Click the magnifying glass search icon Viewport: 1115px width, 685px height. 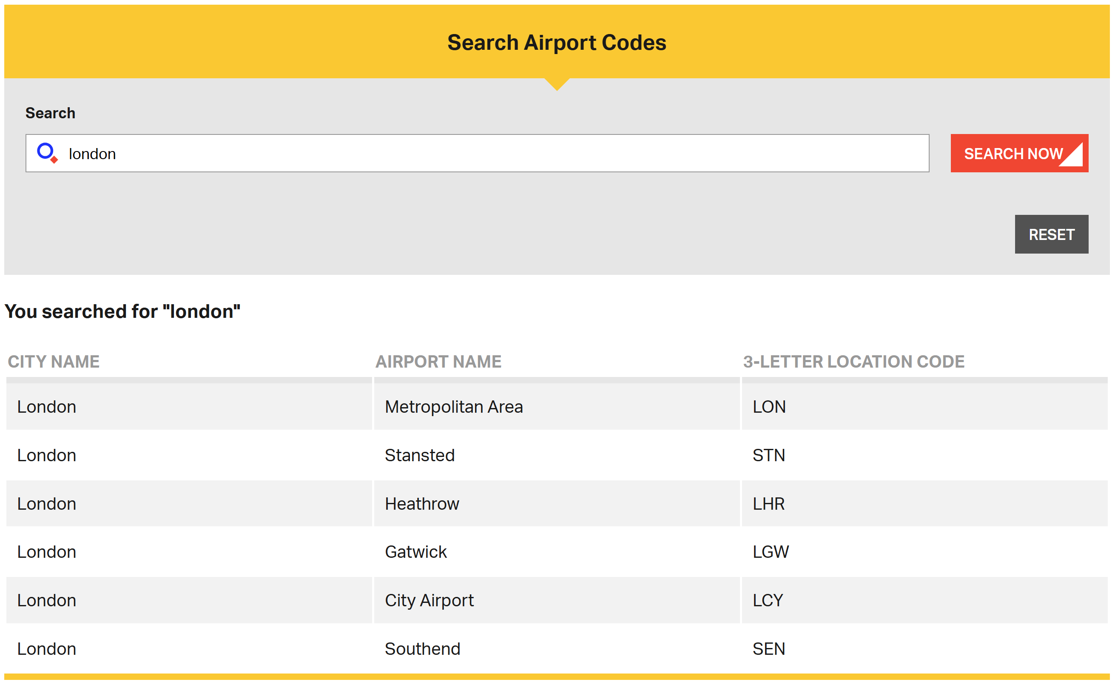click(x=47, y=153)
